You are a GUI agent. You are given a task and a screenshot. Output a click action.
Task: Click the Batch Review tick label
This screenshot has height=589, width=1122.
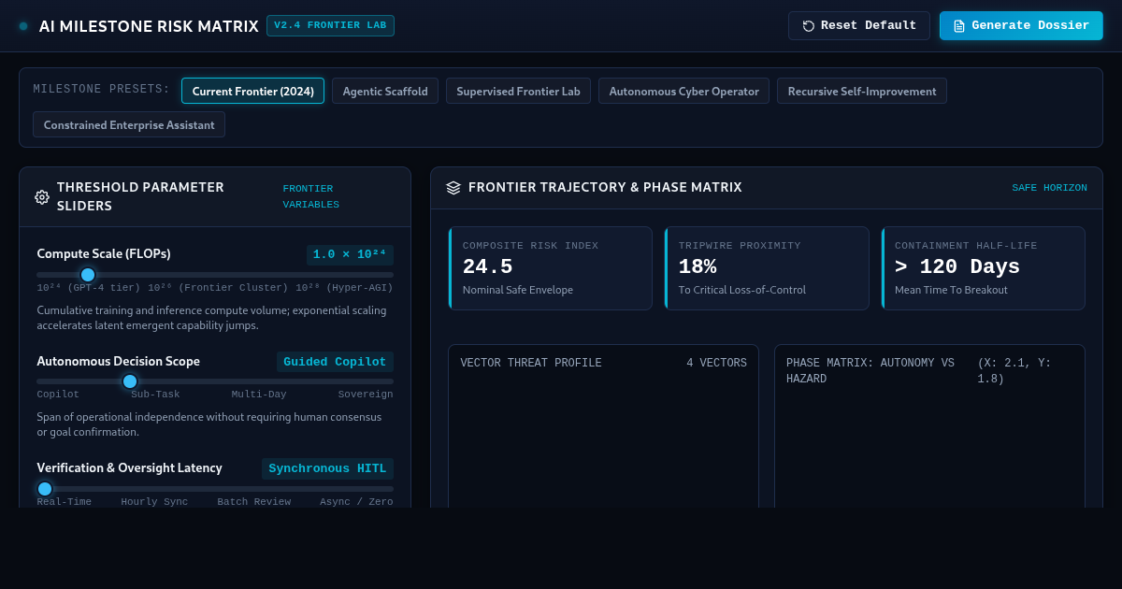pyautogui.click(x=254, y=502)
